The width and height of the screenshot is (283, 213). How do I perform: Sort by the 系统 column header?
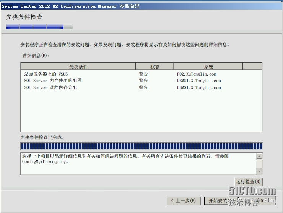[x=208, y=66]
